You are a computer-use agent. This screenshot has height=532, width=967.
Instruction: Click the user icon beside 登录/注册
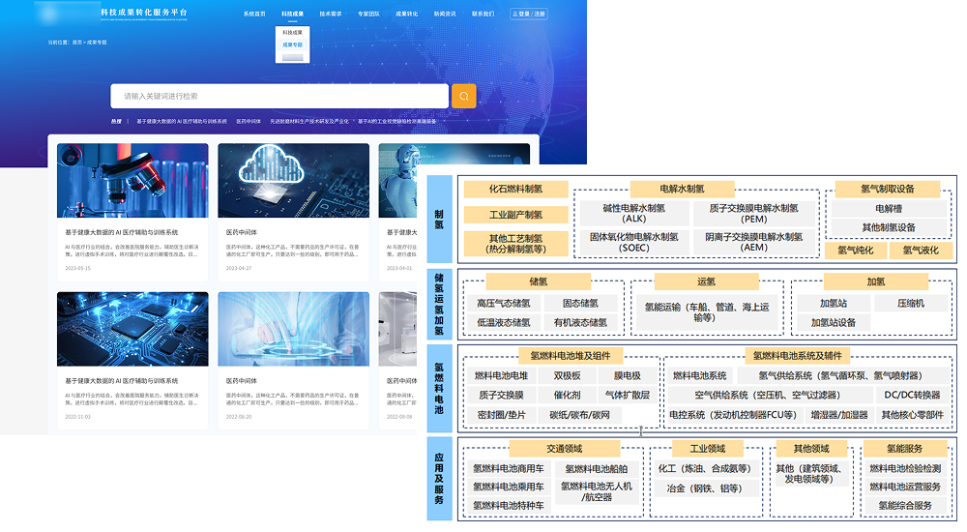pyautogui.click(x=515, y=14)
